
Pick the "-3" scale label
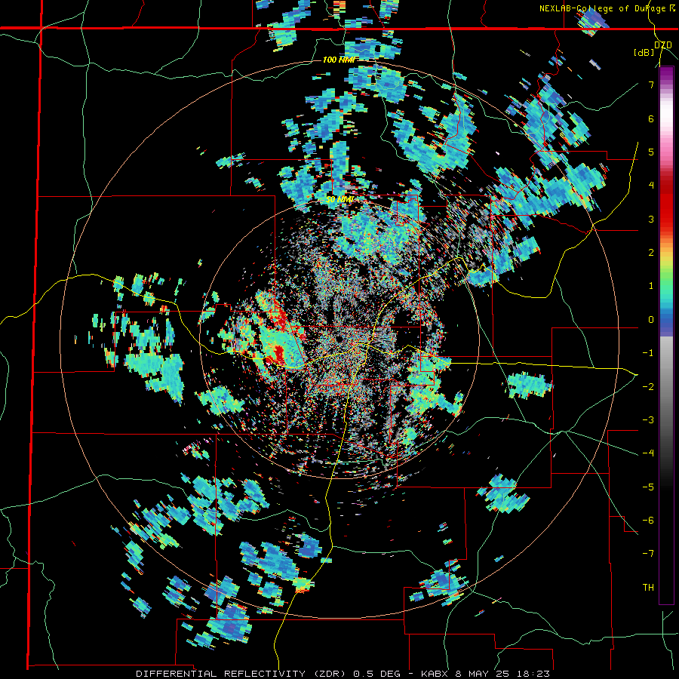pyautogui.click(x=648, y=419)
